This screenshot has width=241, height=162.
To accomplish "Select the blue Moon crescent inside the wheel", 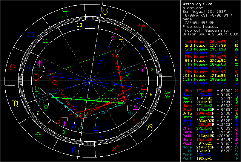I will [x=73, y=127].
